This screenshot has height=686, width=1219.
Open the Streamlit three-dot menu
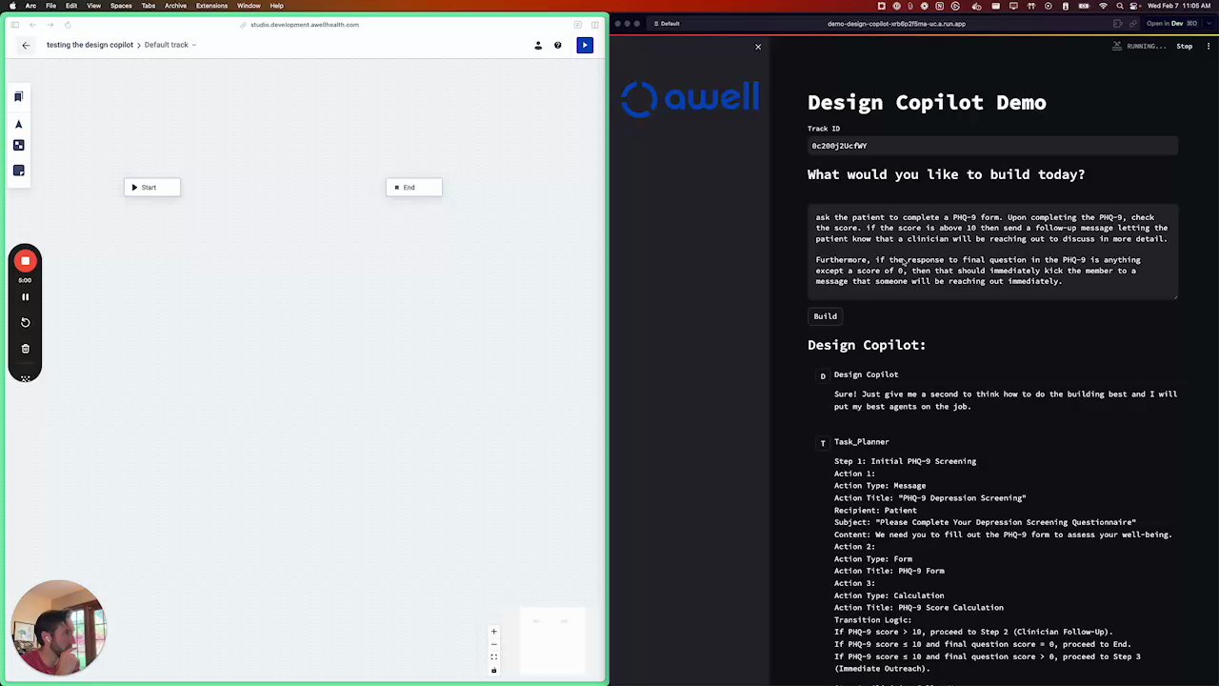click(x=1209, y=46)
